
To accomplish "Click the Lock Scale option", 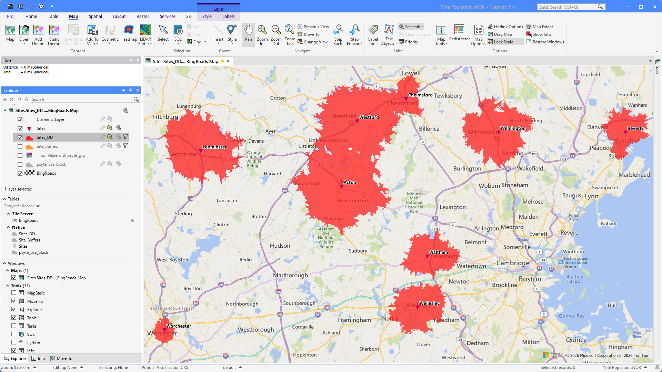I will click(x=503, y=42).
